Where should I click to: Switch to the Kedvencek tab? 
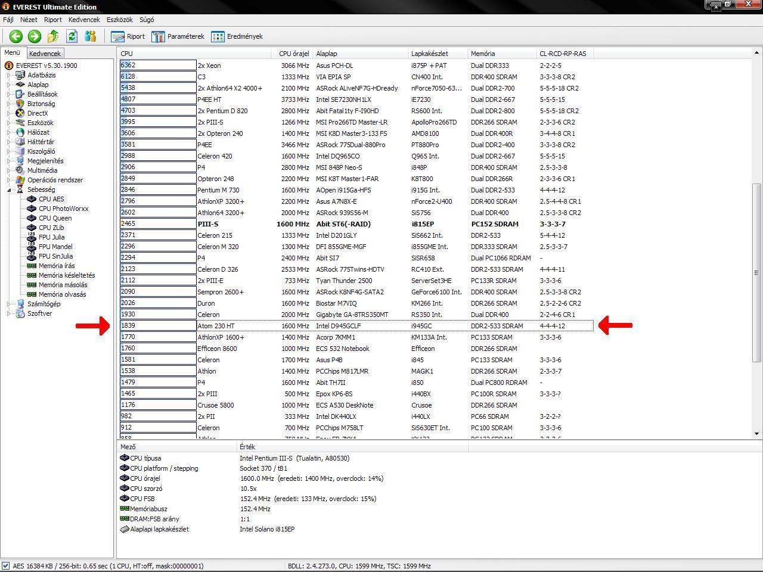(x=45, y=54)
